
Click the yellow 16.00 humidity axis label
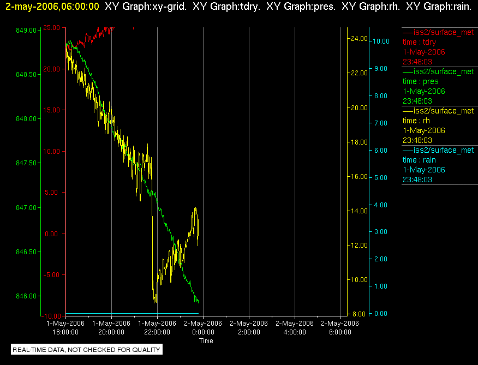(359, 177)
